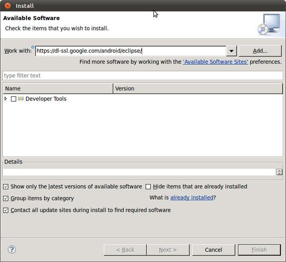
Task: Toggle Show only the latest versions checkbox
Action: click(x=5, y=186)
